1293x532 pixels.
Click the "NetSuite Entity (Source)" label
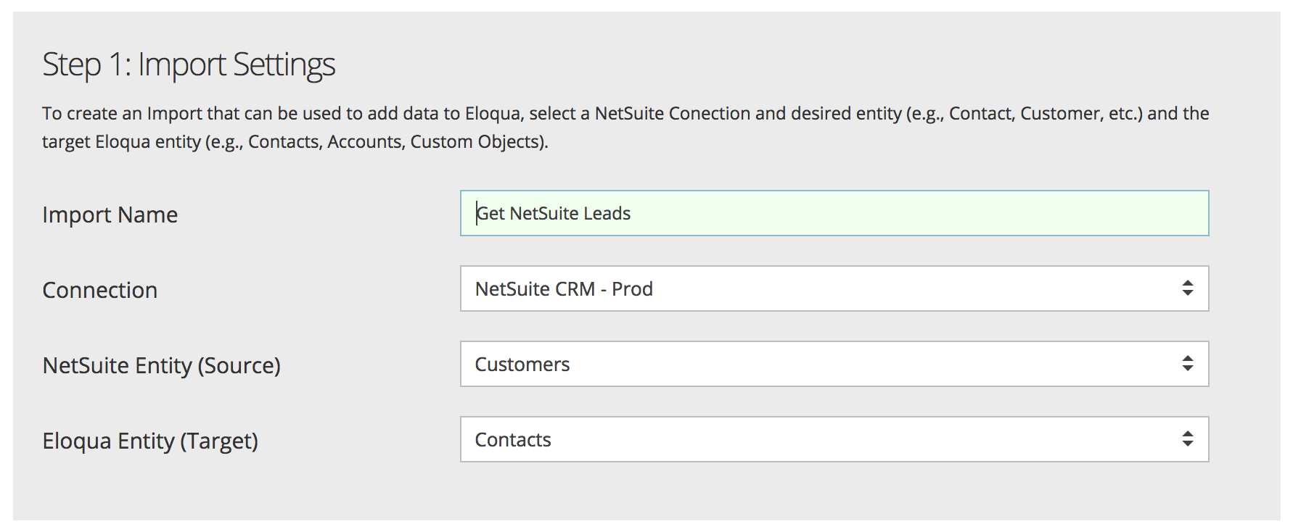tap(162, 366)
